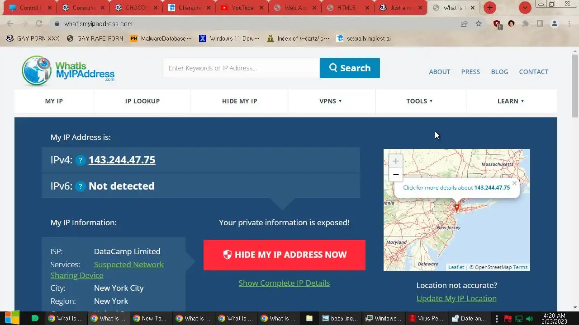Show hidden tray icons overflow dots
This screenshot has height=325, width=579.
click(497, 319)
